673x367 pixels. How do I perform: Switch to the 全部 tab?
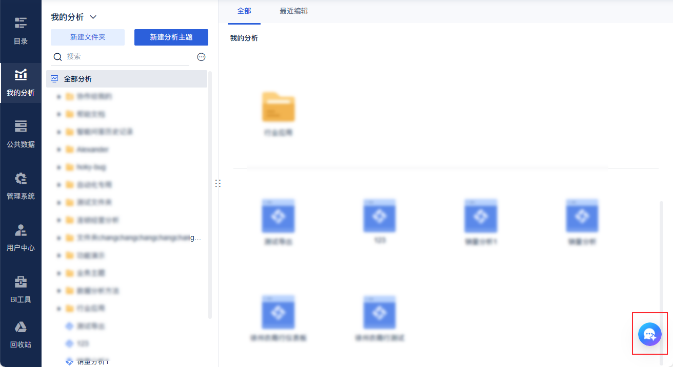(244, 11)
